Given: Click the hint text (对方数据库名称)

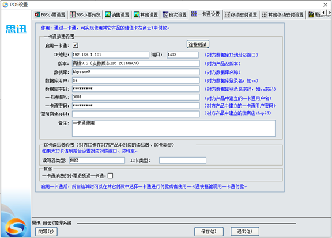Looking at the screenshot, I should click(222, 72).
